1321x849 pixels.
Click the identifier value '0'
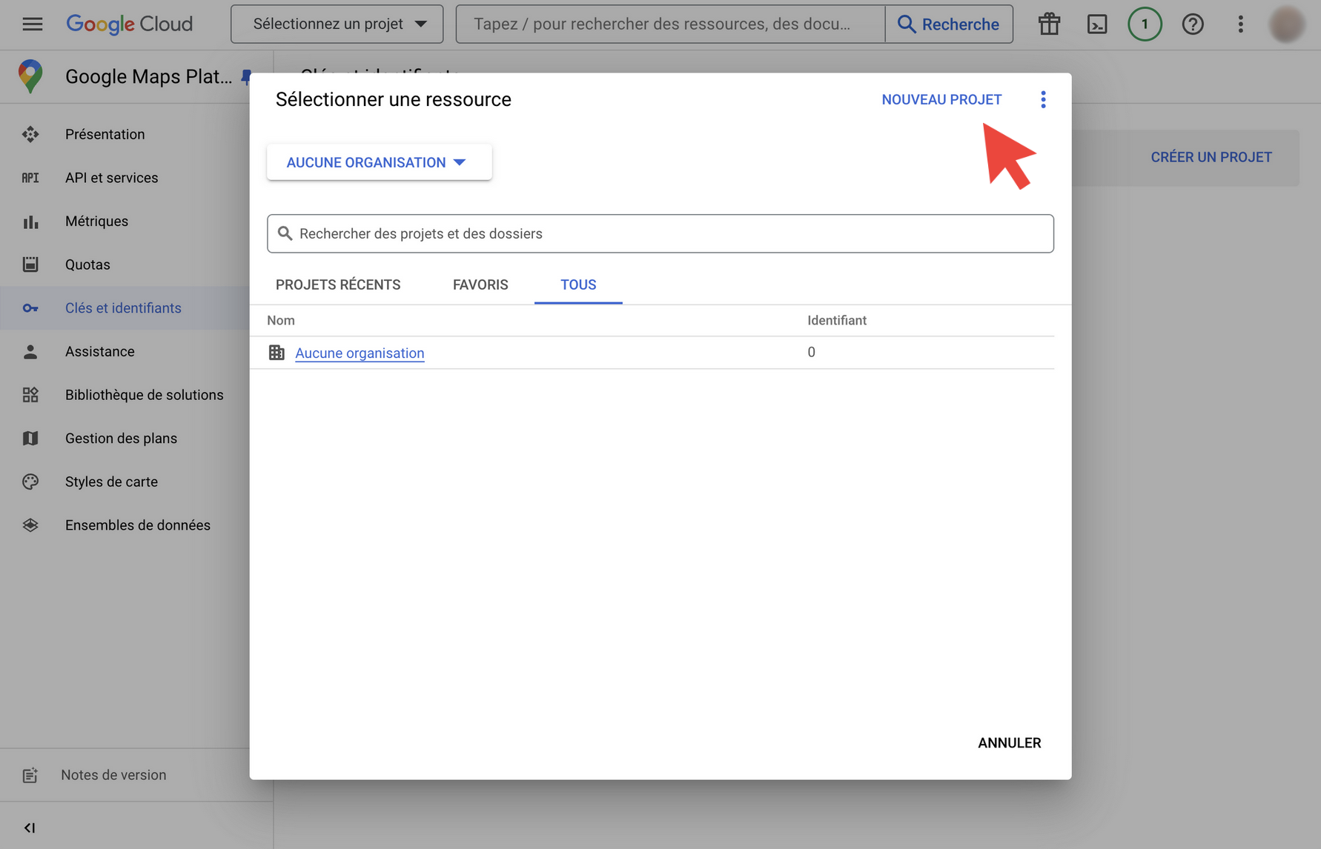[811, 353]
